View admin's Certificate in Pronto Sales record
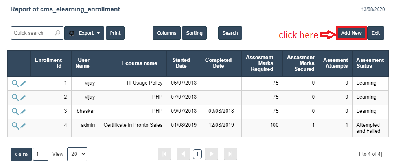 [x=15, y=125]
